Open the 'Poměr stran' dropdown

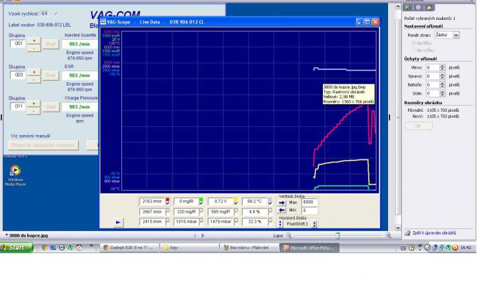456,35
